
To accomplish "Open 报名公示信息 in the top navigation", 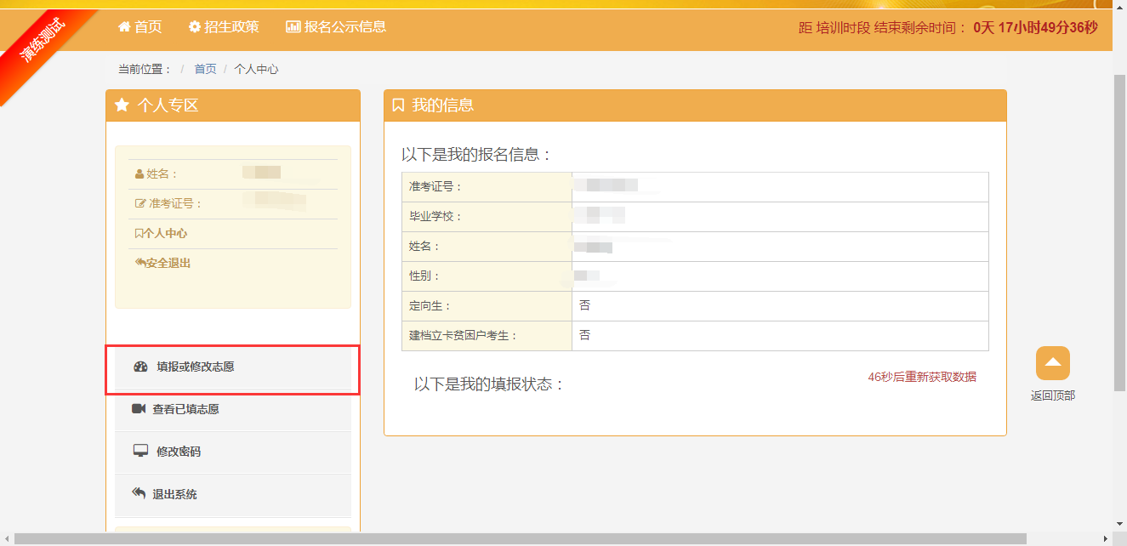I will (345, 27).
